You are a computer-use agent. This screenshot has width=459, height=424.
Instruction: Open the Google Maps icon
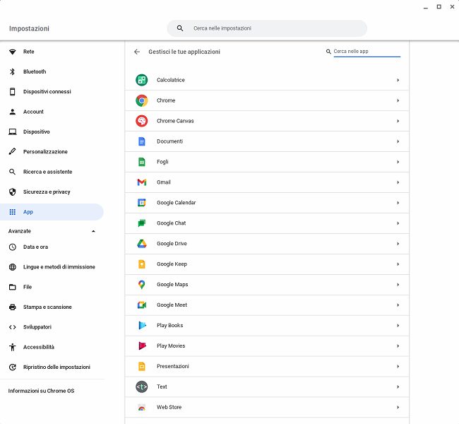141,285
